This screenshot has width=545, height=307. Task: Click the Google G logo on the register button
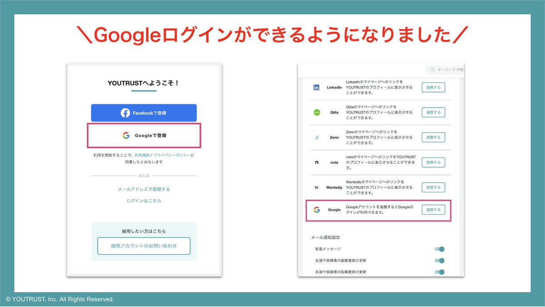tap(126, 135)
